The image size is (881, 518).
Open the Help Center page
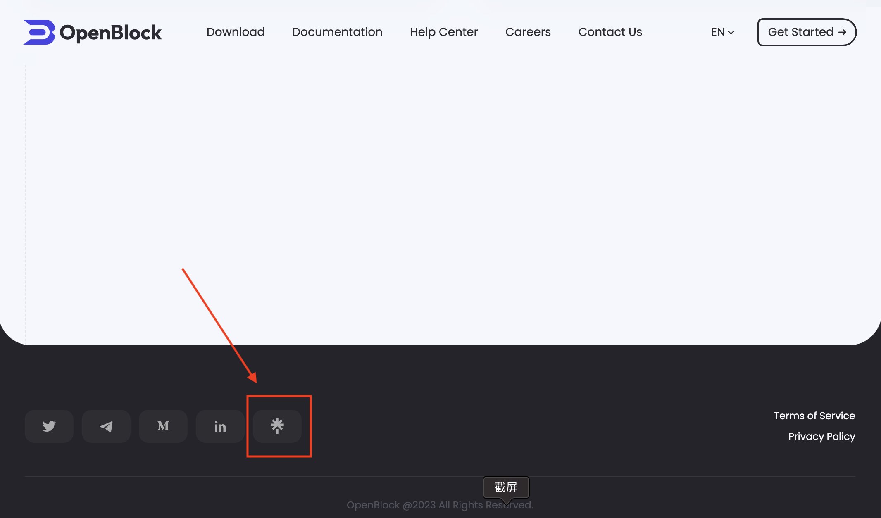pyautogui.click(x=444, y=32)
